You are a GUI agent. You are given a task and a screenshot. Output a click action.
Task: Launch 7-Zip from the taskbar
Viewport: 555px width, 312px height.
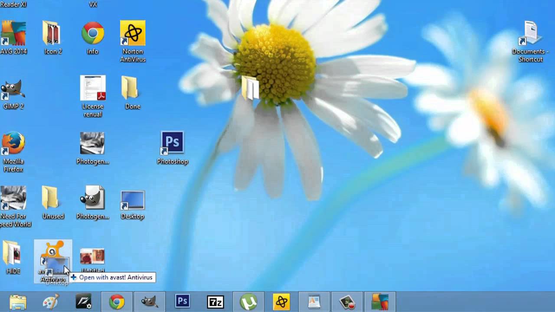pos(215,301)
